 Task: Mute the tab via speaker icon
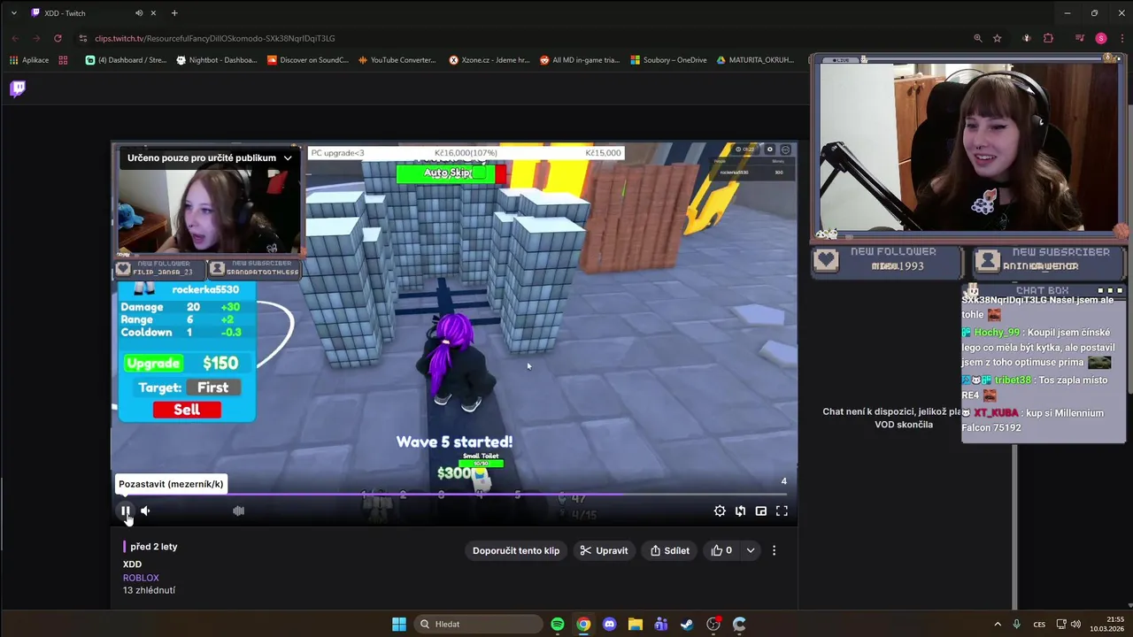click(x=139, y=13)
